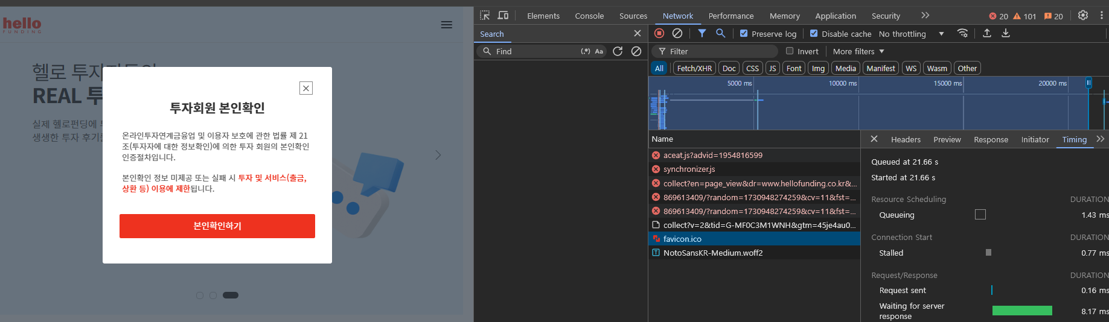Toggle the network filter funnel icon
1109x322 pixels.
click(702, 33)
